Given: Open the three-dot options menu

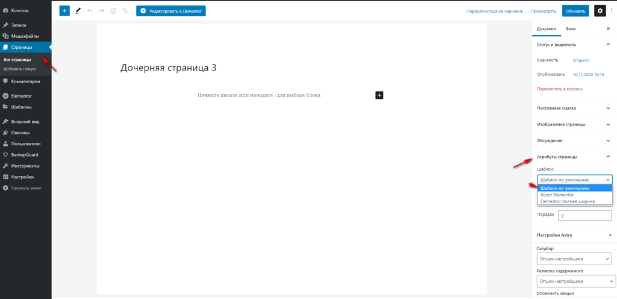Looking at the screenshot, I should click(x=612, y=11).
